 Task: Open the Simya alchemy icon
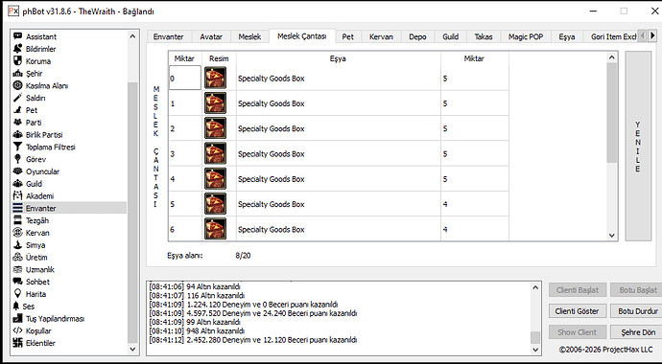point(17,244)
